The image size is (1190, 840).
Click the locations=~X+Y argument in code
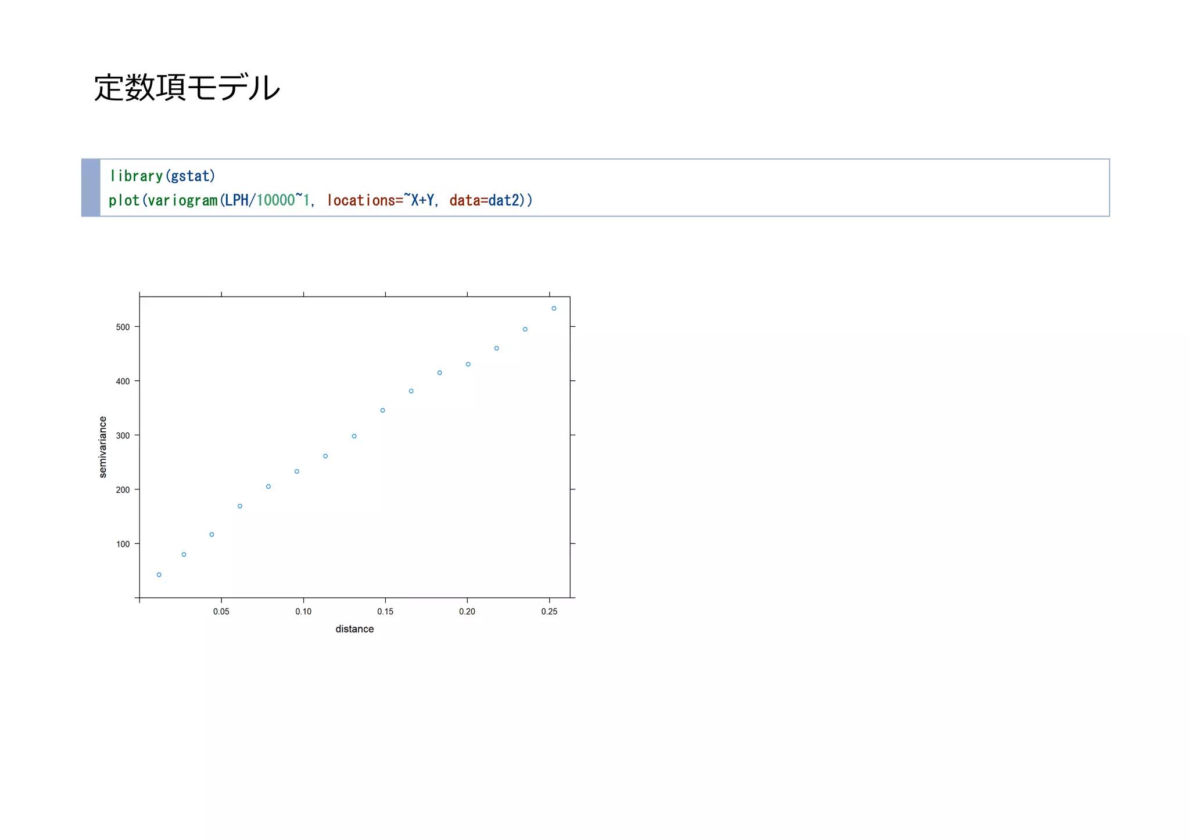[x=381, y=200]
